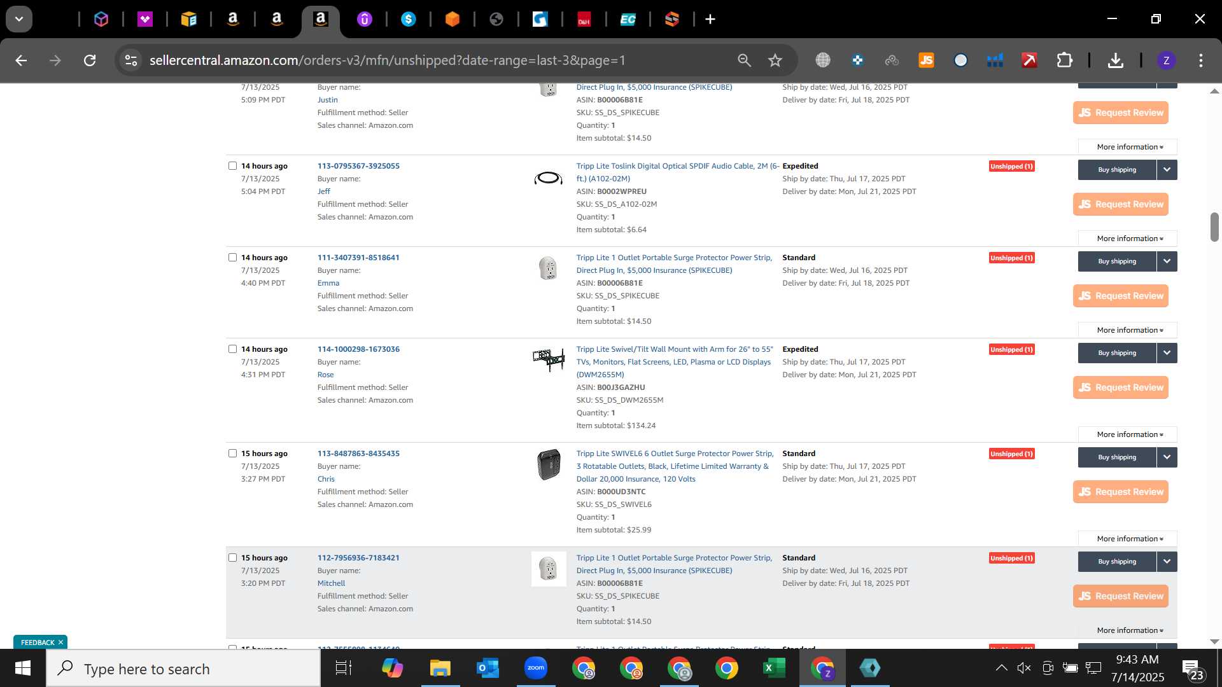Switch to the purple U tab
This screenshot has height=687, width=1222.
[365, 19]
